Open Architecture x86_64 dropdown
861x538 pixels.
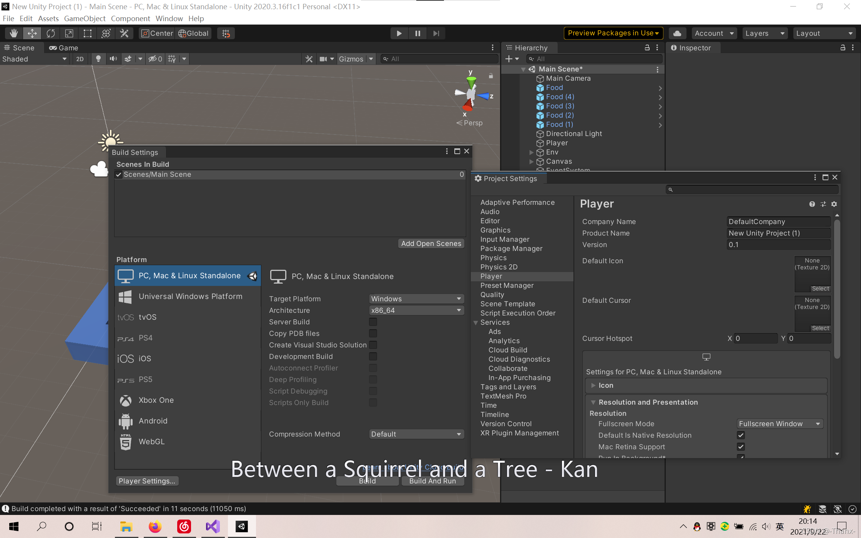pos(416,311)
